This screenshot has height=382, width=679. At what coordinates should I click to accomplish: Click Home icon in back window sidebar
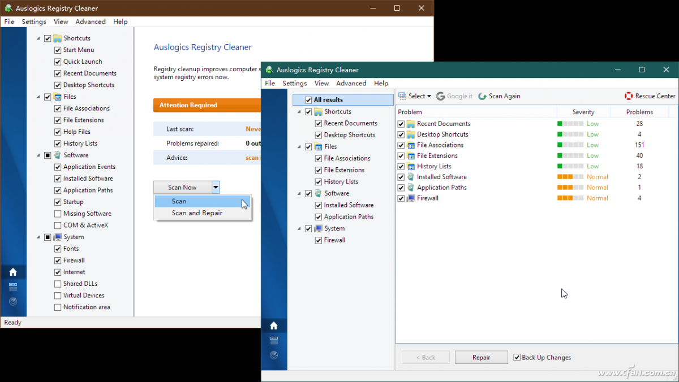pyautogui.click(x=13, y=272)
